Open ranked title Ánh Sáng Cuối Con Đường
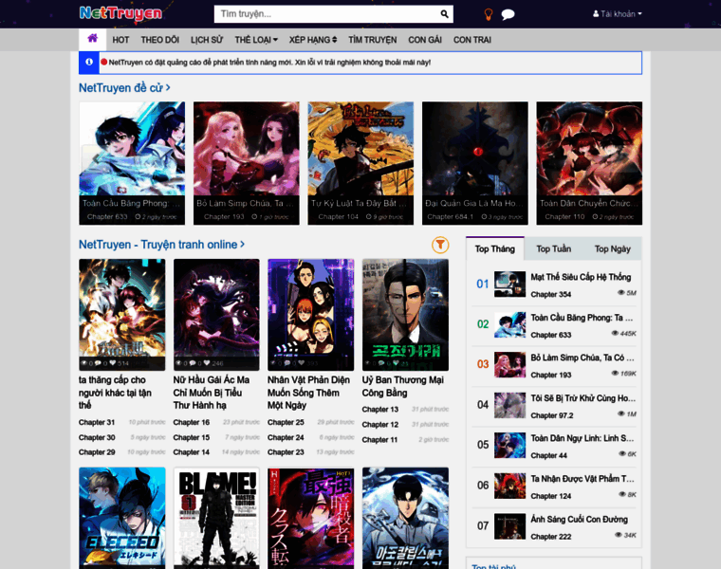The width and height of the screenshot is (721, 569). [579, 519]
